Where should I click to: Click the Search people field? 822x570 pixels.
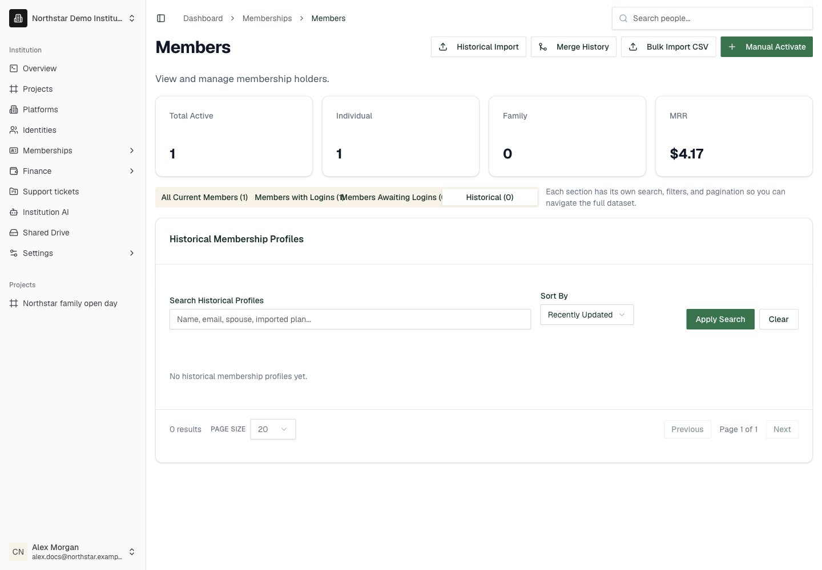[712, 18]
